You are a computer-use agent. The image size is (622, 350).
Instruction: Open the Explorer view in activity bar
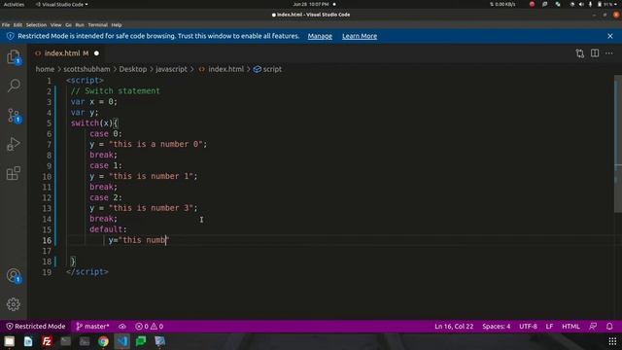pos(14,56)
